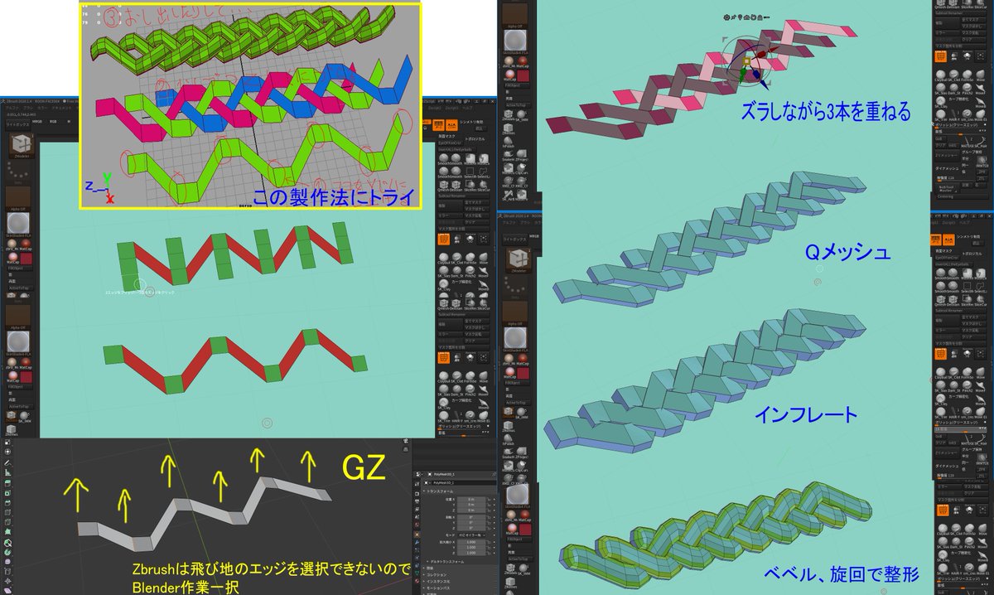The image size is (994, 595).
Task: Click ライトボックス button in middle-column ZBrush window
Action: coord(514,239)
